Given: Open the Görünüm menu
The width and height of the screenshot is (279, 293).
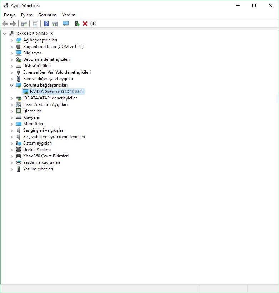Looking at the screenshot, I should [x=47, y=15].
